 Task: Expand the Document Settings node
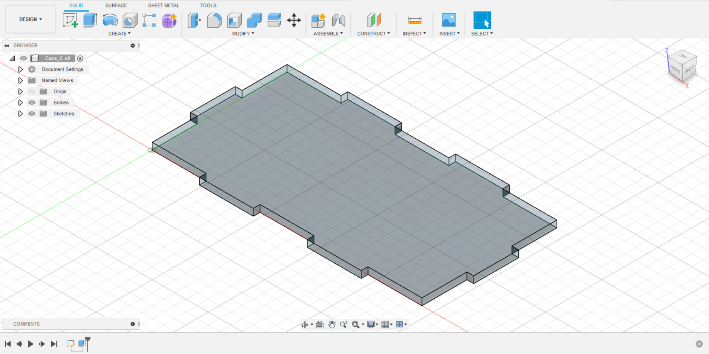pos(21,69)
